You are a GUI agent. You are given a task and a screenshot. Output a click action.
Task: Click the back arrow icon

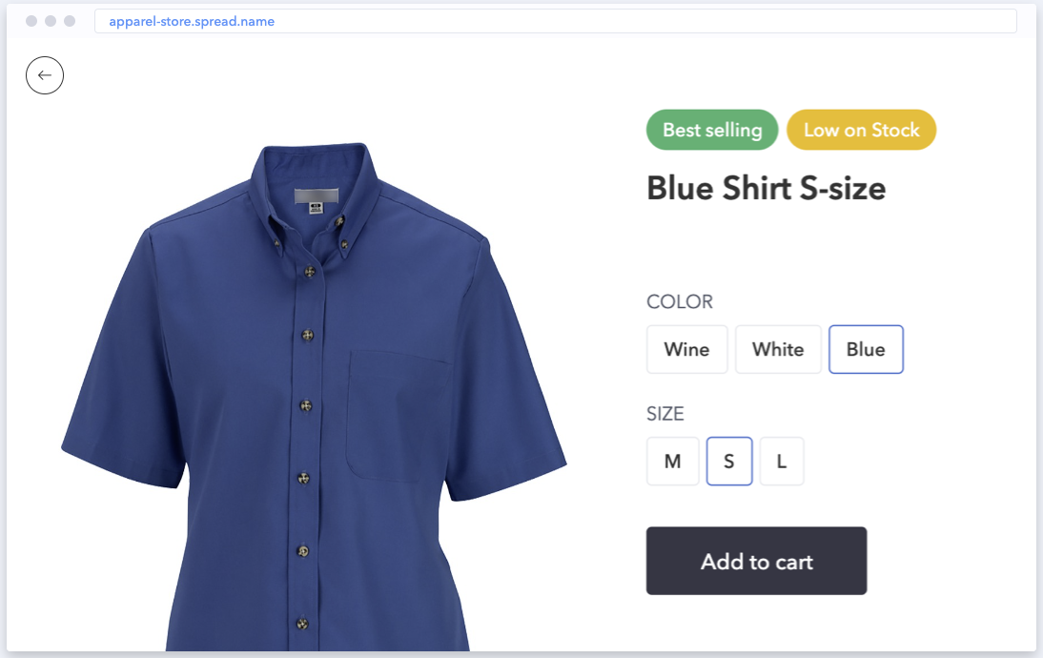pos(45,75)
